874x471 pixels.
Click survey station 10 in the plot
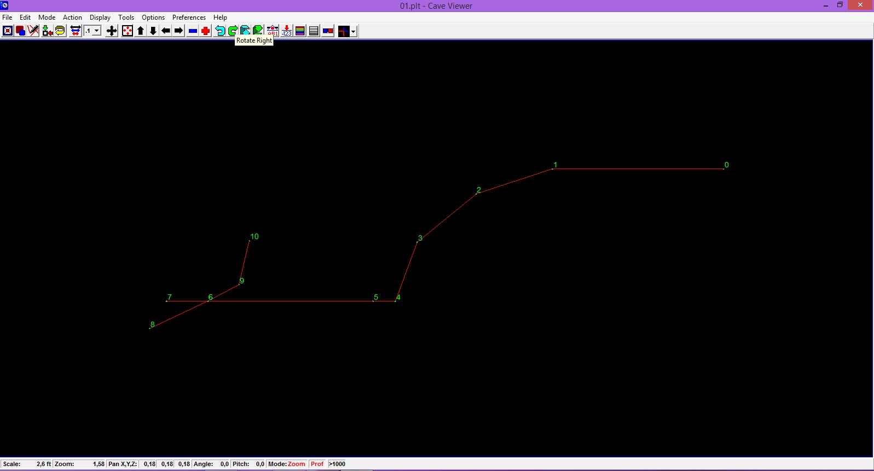click(250, 241)
